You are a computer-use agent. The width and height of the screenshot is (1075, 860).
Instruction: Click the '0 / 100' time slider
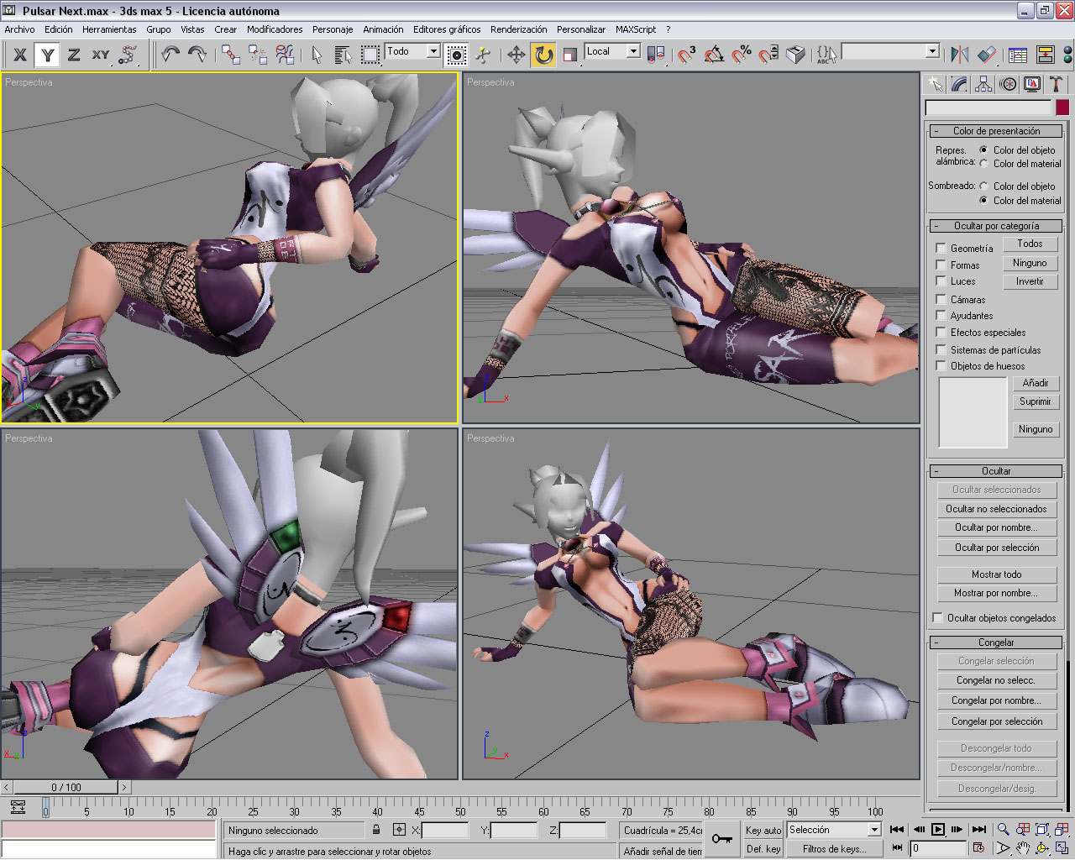click(x=66, y=788)
